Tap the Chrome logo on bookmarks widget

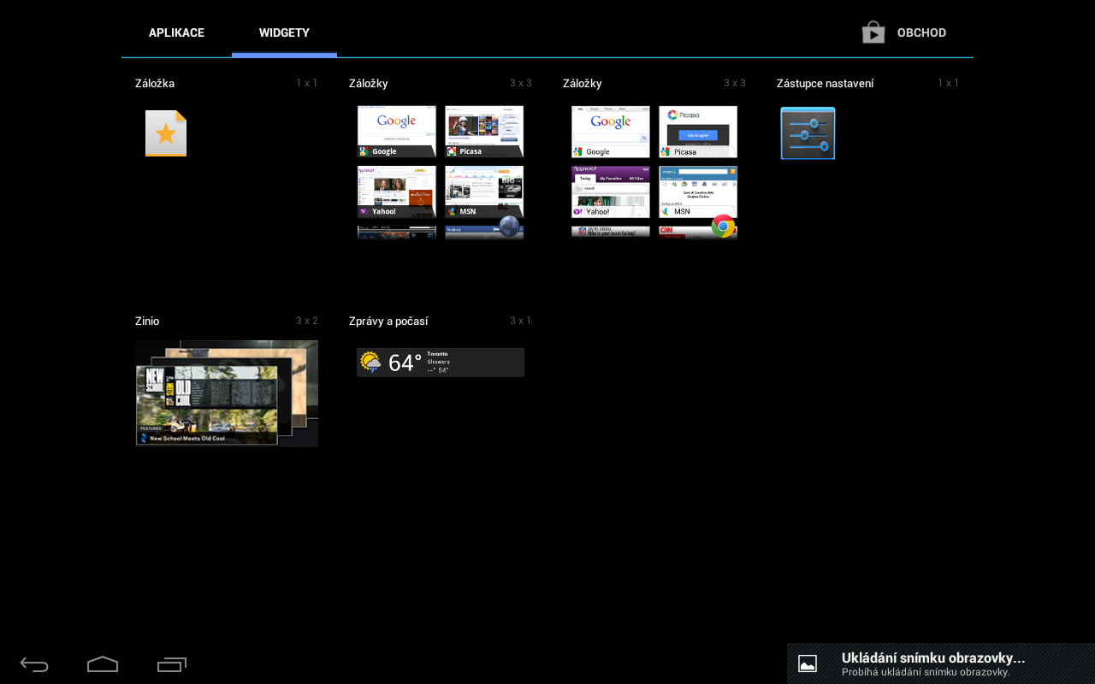(723, 227)
